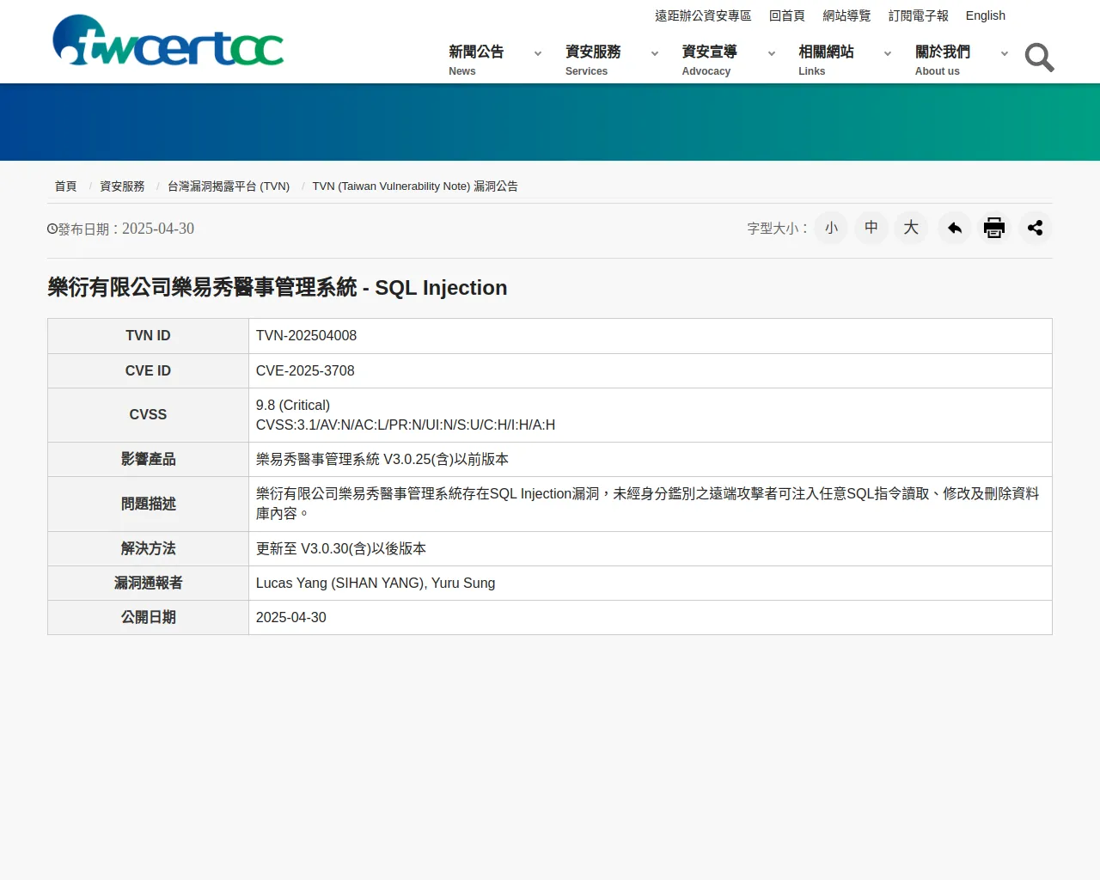Go to 回首頁 top link
The height and width of the screenshot is (880, 1100).
pyautogui.click(x=787, y=15)
